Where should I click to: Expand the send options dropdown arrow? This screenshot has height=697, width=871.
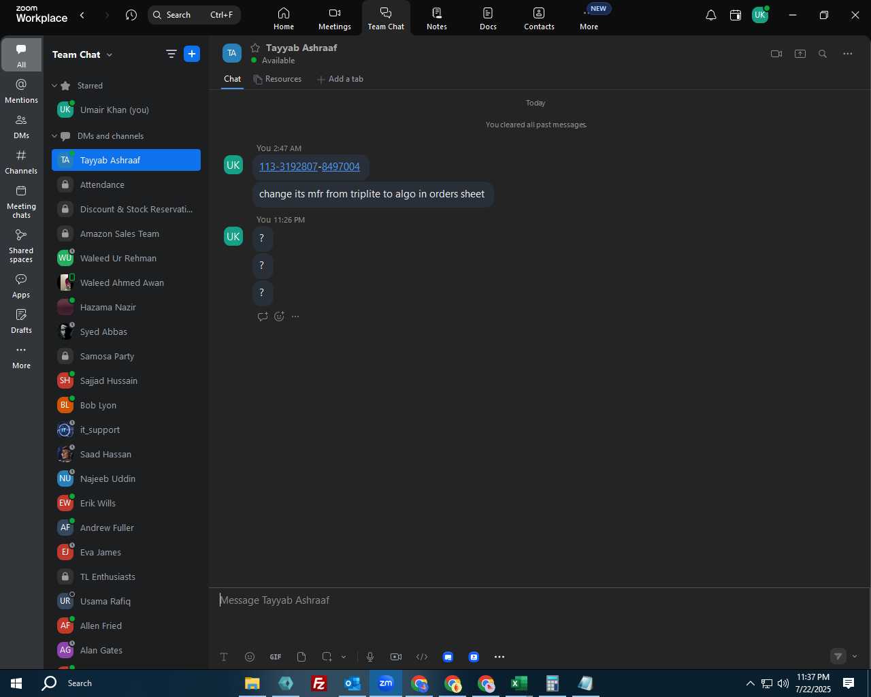point(855,657)
